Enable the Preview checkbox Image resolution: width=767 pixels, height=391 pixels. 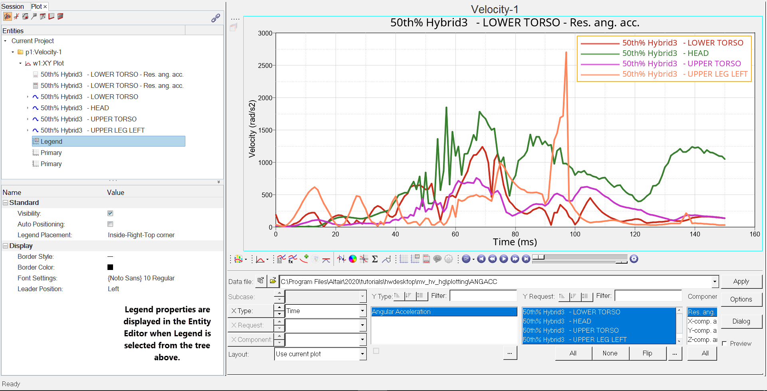click(724, 343)
